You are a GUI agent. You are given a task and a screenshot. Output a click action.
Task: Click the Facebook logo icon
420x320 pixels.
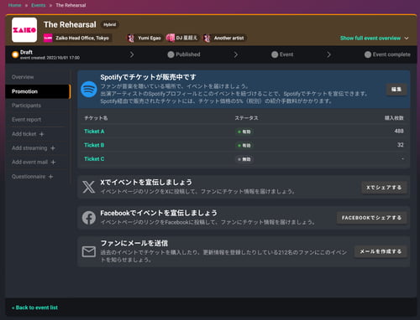(89, 218)
